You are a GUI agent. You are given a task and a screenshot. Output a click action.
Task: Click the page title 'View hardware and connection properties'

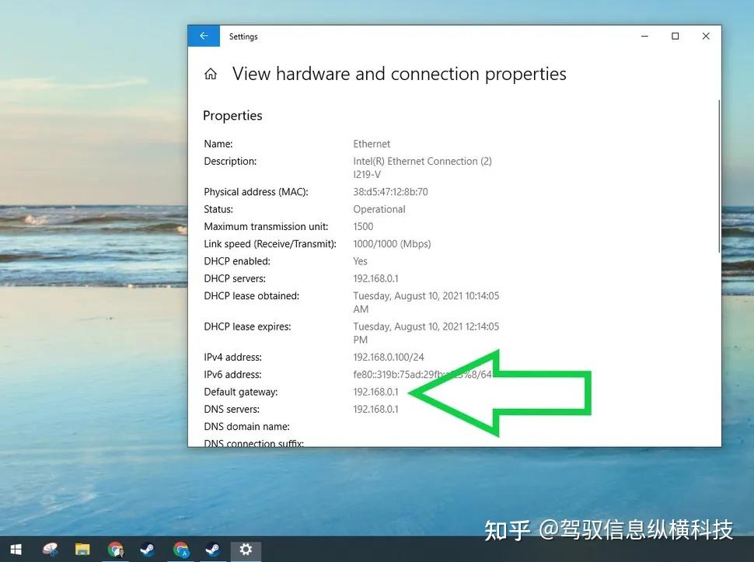pyautogui.click(x=399, y=74)
